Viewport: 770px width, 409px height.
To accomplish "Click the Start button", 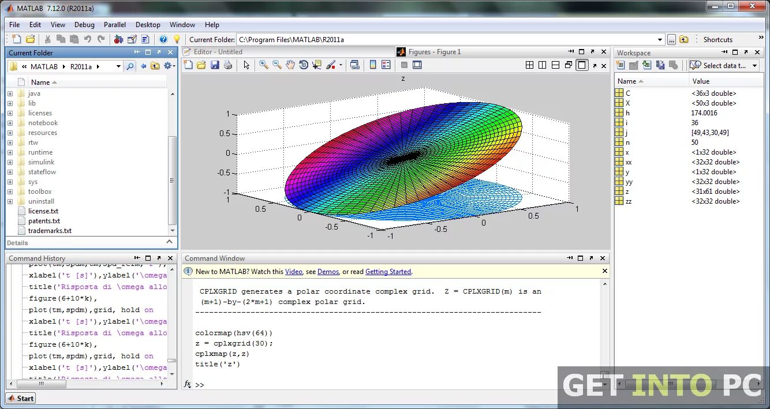I will [21, 398].
